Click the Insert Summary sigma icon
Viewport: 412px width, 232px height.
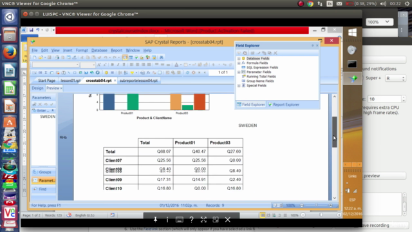tap(46, 73)
